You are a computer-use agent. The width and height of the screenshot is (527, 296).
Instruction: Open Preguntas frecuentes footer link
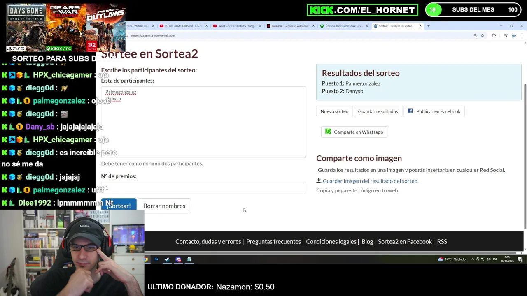[273, 242]
